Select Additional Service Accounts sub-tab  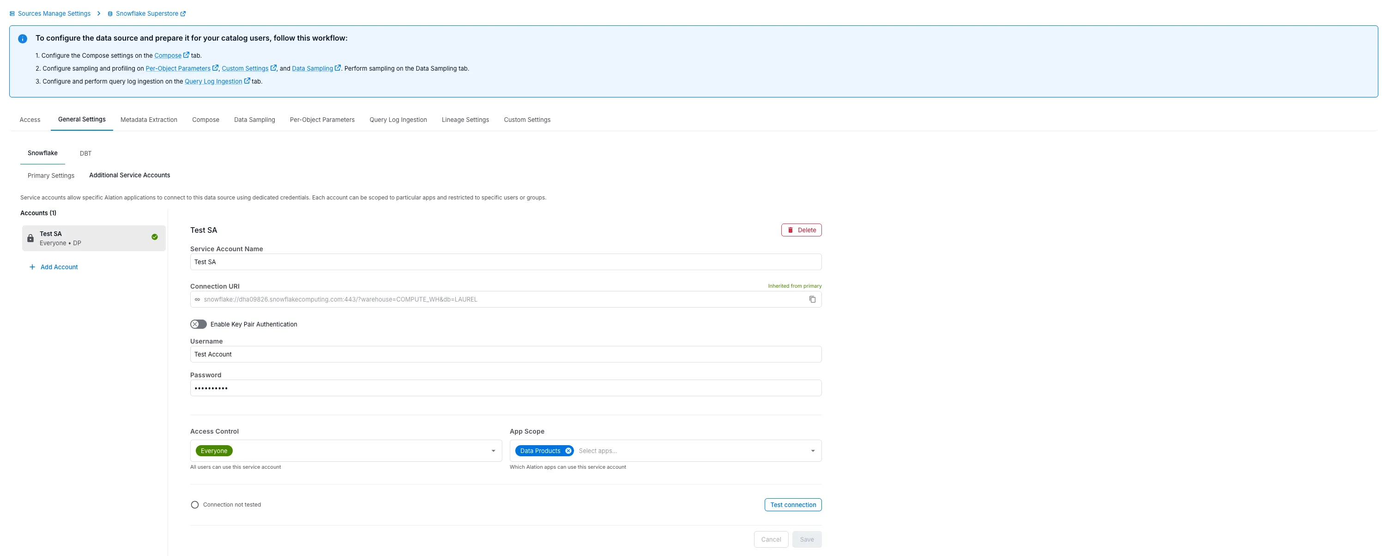pyautogui.click(x=130, y=175)
